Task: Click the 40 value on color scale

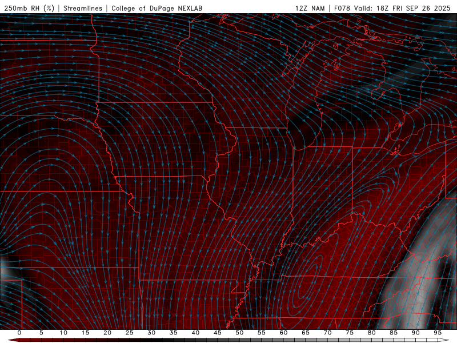Action: click(195, 333)
